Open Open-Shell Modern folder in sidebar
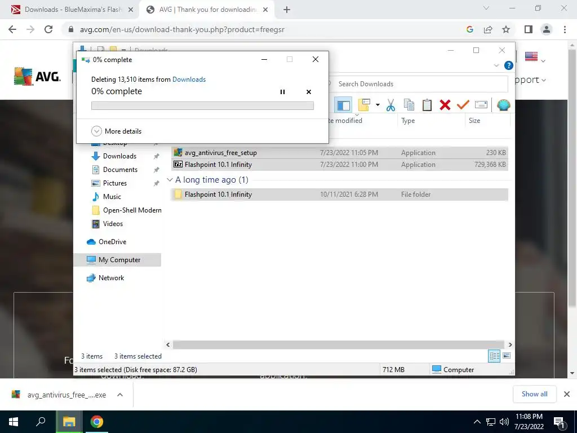Viewport: 577px width, 433px height. tap(132, 210)
